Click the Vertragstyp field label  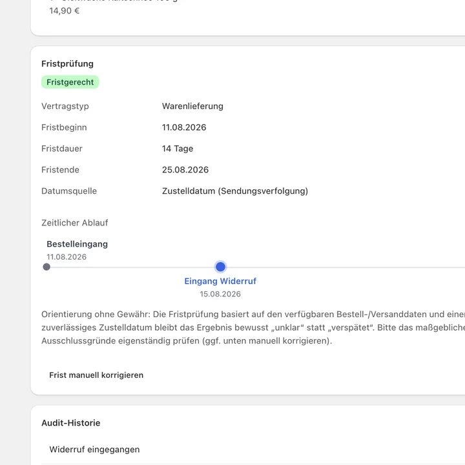[x=65, y=106]
